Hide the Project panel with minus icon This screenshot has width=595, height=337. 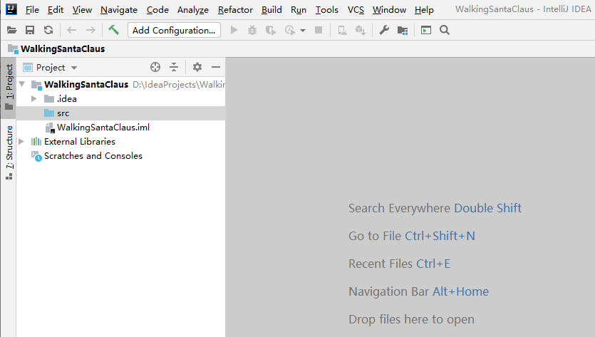216,67
